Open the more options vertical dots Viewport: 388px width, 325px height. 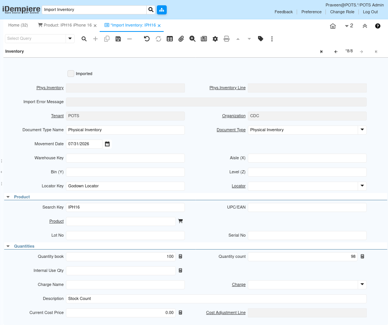point(272,39)
